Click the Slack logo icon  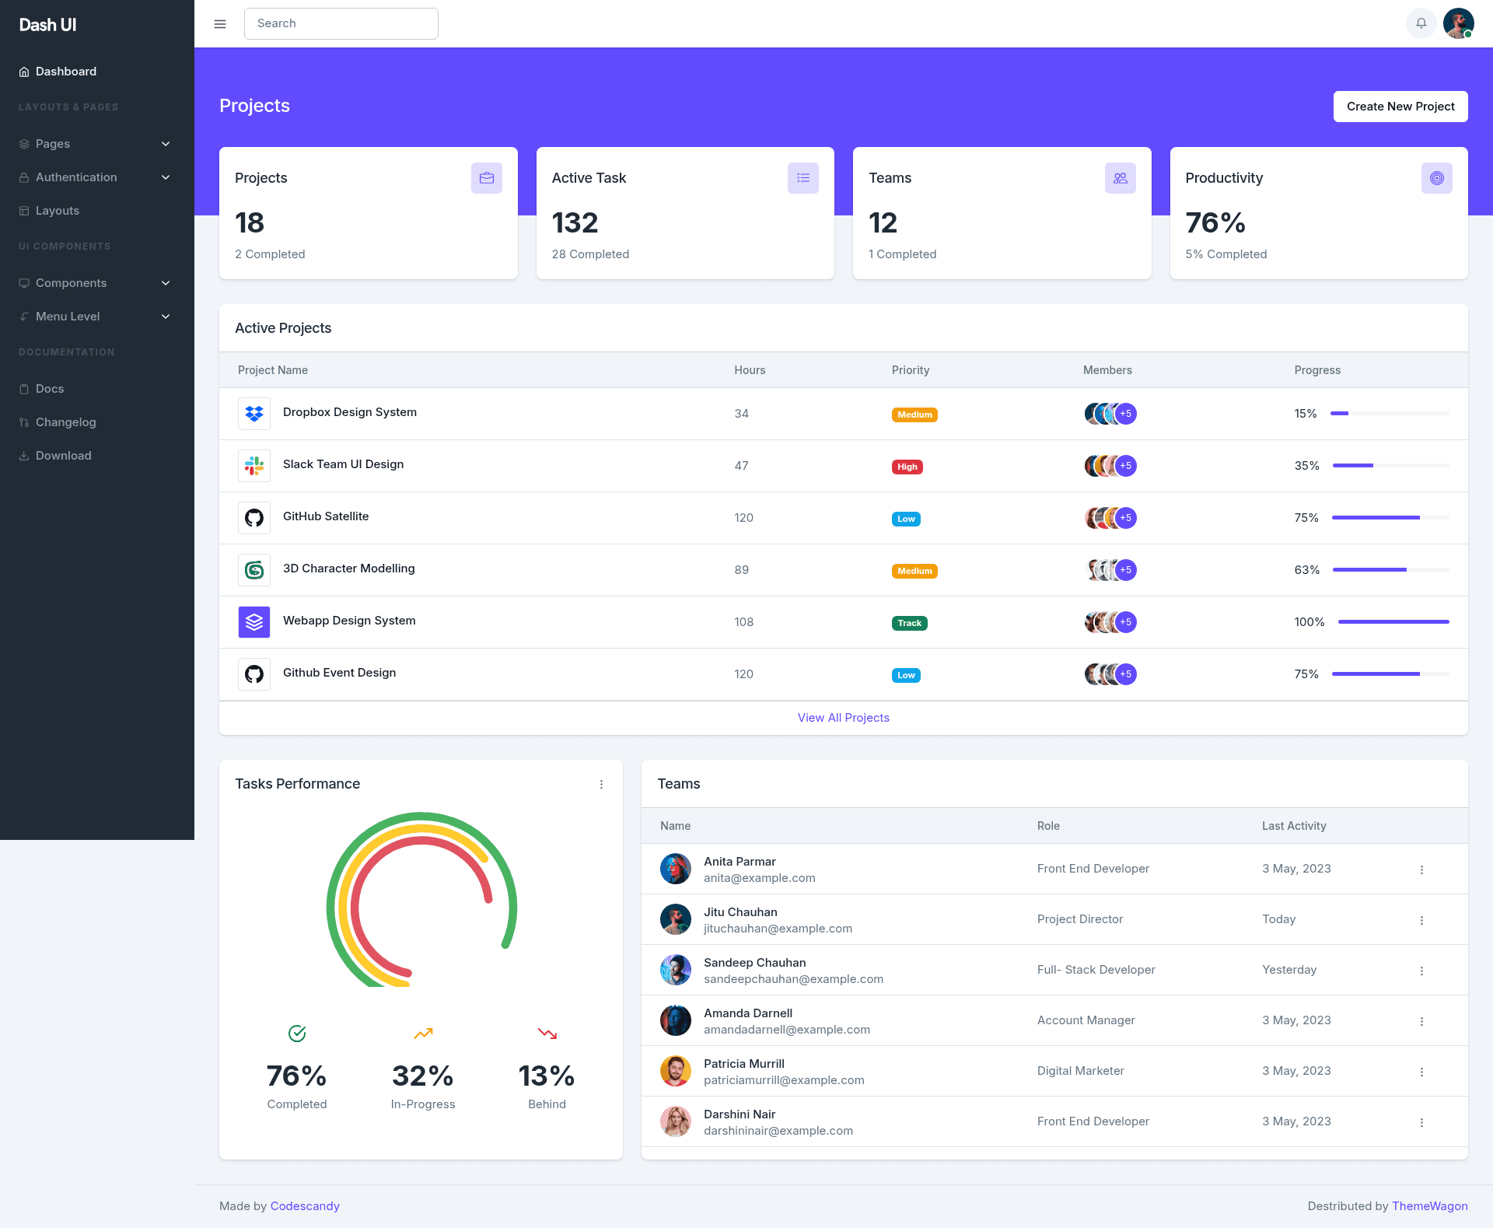coord(254,466)
